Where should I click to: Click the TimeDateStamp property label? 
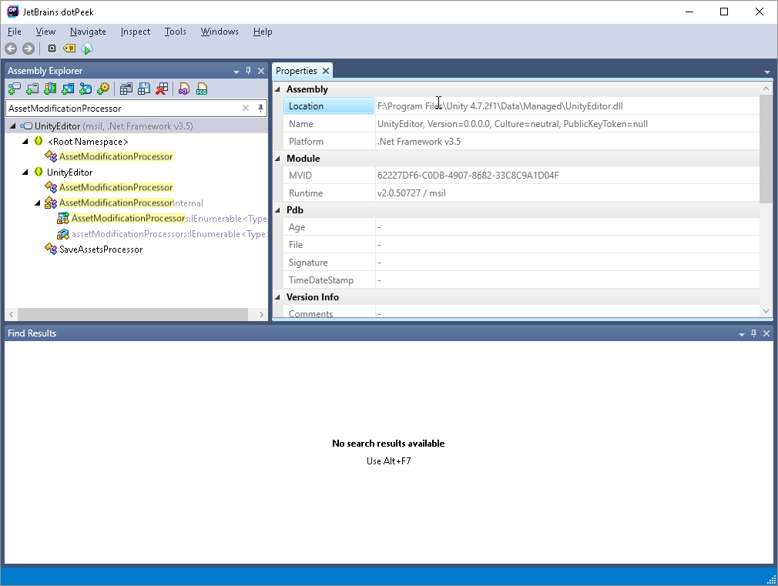pos(321,280)
